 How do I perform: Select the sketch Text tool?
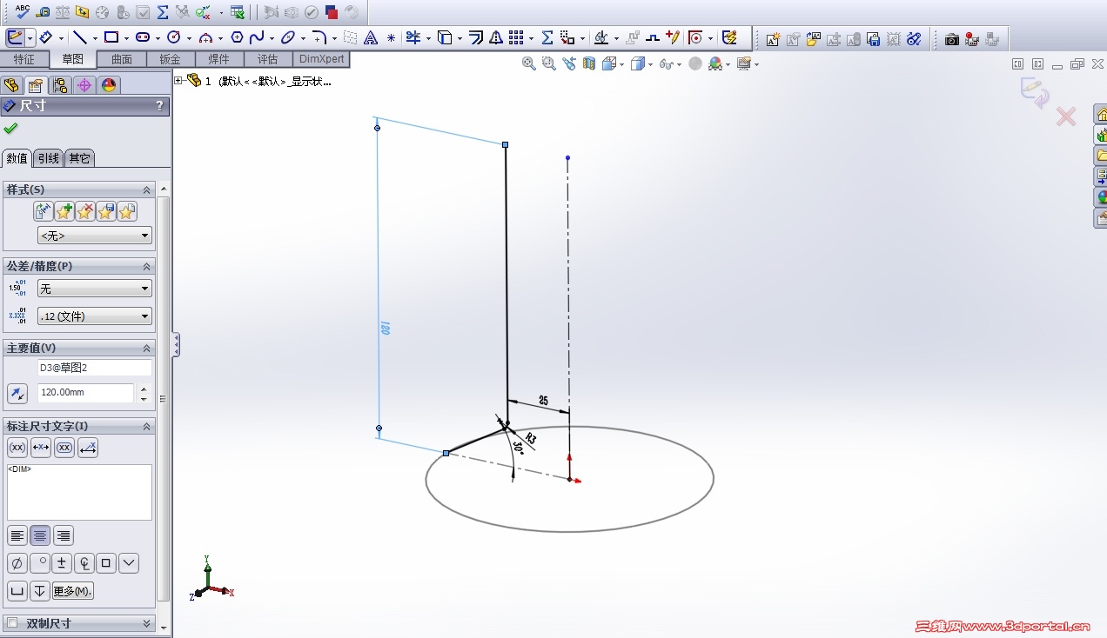(371, 37)
